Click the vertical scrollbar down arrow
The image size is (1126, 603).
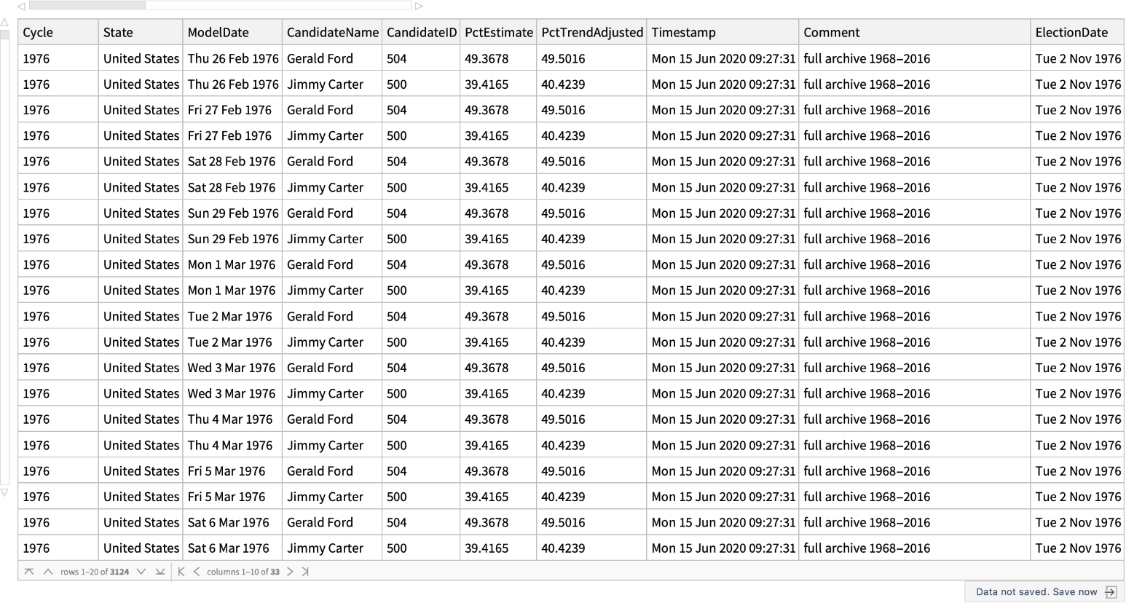[x=4, y=493]
